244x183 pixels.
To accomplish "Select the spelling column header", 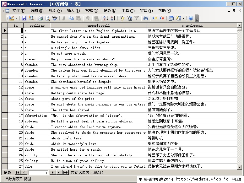I will pyautogui.click(x=37, y=25).
